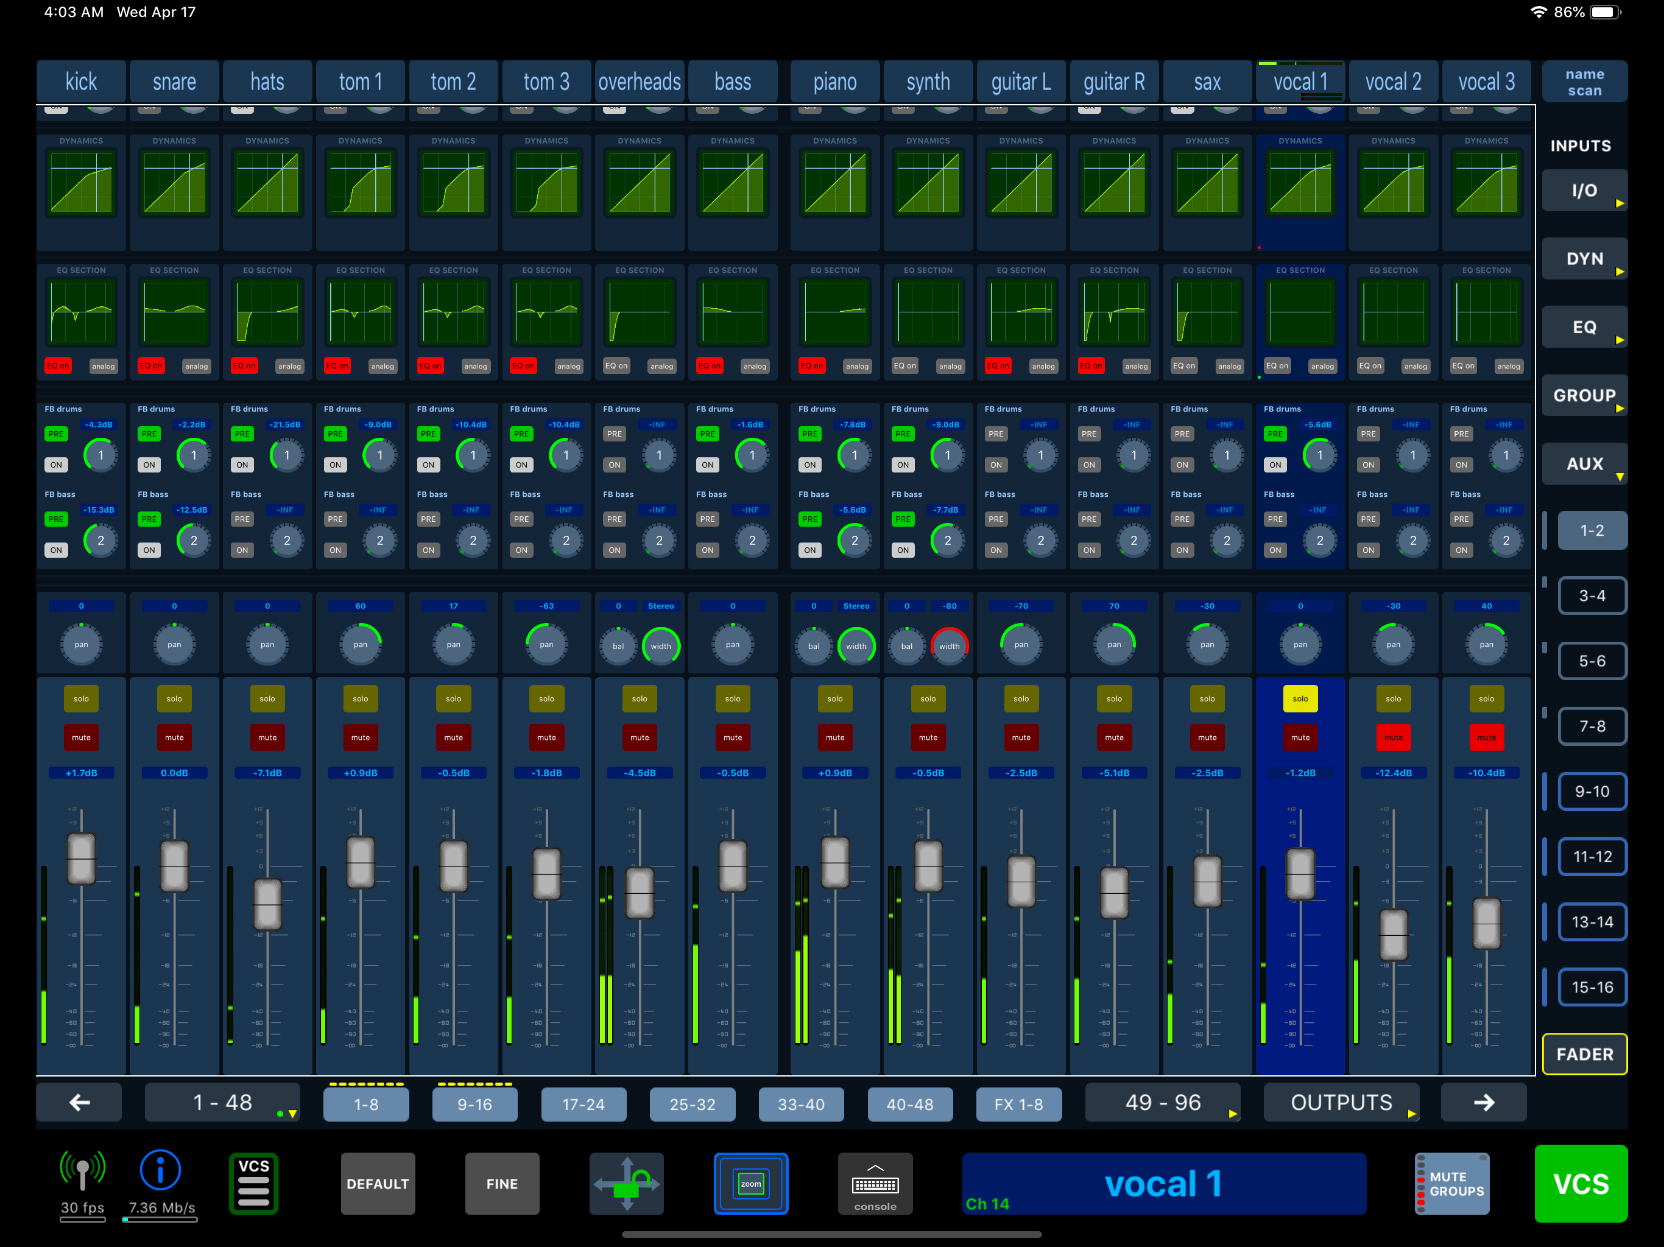Open the console keyboard icon

pos(875,1183)
